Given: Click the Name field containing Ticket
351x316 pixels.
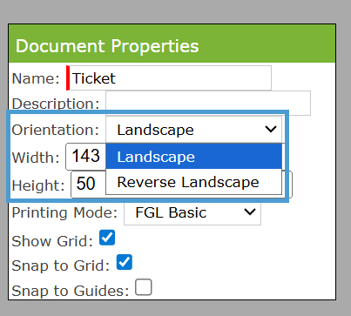Looking at the screenshot, I should pos(169,78).
